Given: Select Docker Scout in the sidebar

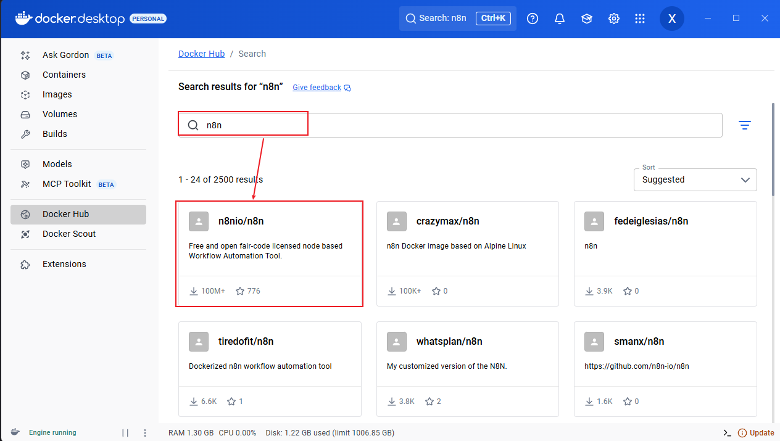Looking at the screenshot, I should [x=78, y=234].
